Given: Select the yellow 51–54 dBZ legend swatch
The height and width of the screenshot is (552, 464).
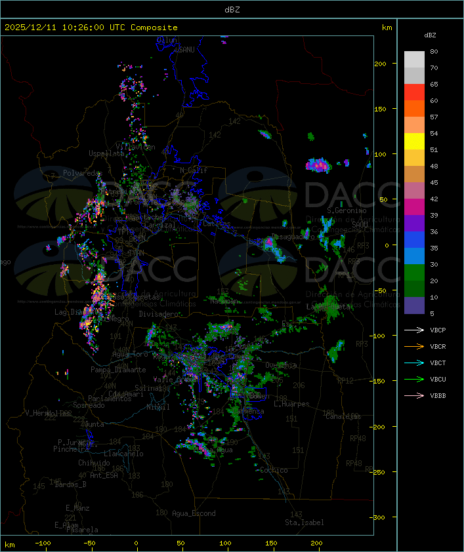Looking at the screenshot, I should (x=414, y=142).
